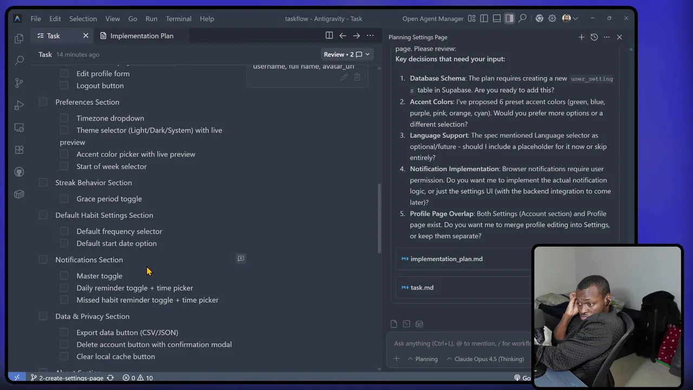This screenshot has height=390, width=693.
Task: Check the Timezone dropdown task checkbox
Action: tap(64, 118)
